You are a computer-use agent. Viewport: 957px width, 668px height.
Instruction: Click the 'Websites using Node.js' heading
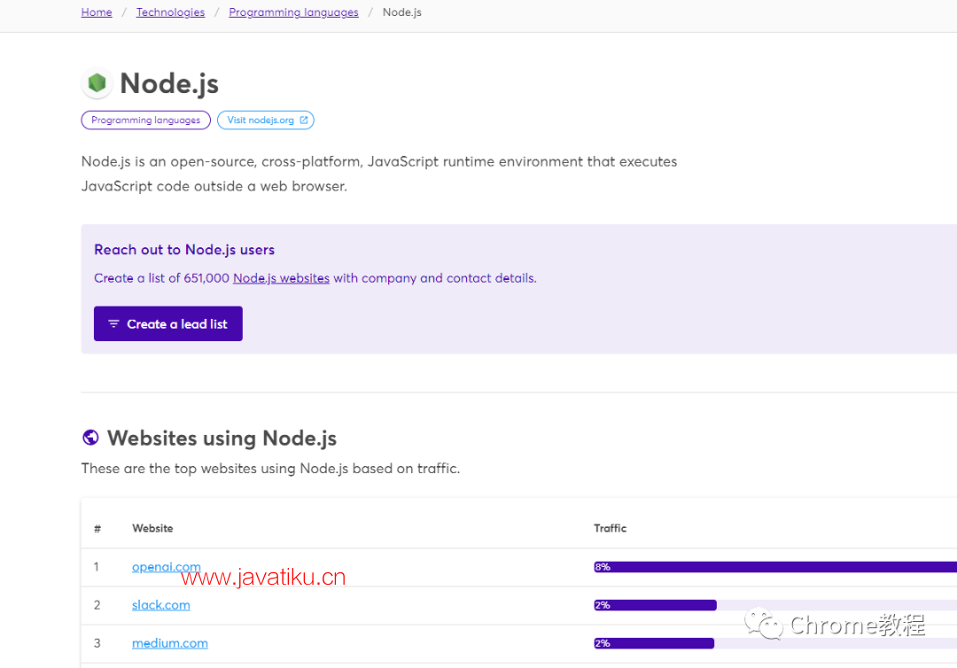tap(222, 438)
